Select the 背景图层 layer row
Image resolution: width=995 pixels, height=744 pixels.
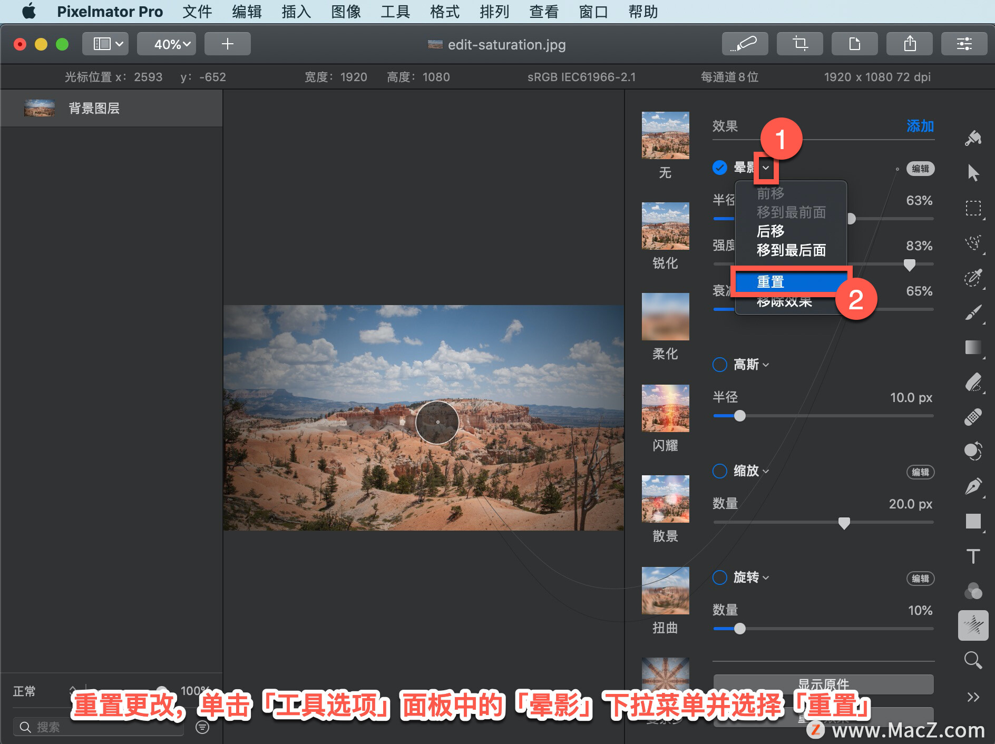pos(111,109)
